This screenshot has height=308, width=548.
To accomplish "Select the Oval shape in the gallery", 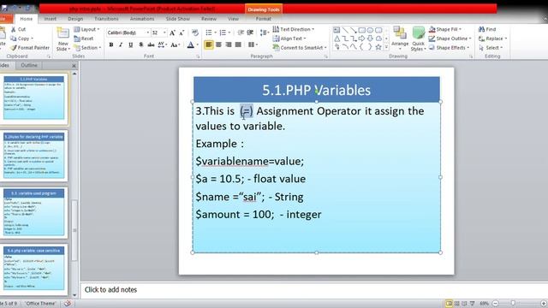I will pos(370,30).
